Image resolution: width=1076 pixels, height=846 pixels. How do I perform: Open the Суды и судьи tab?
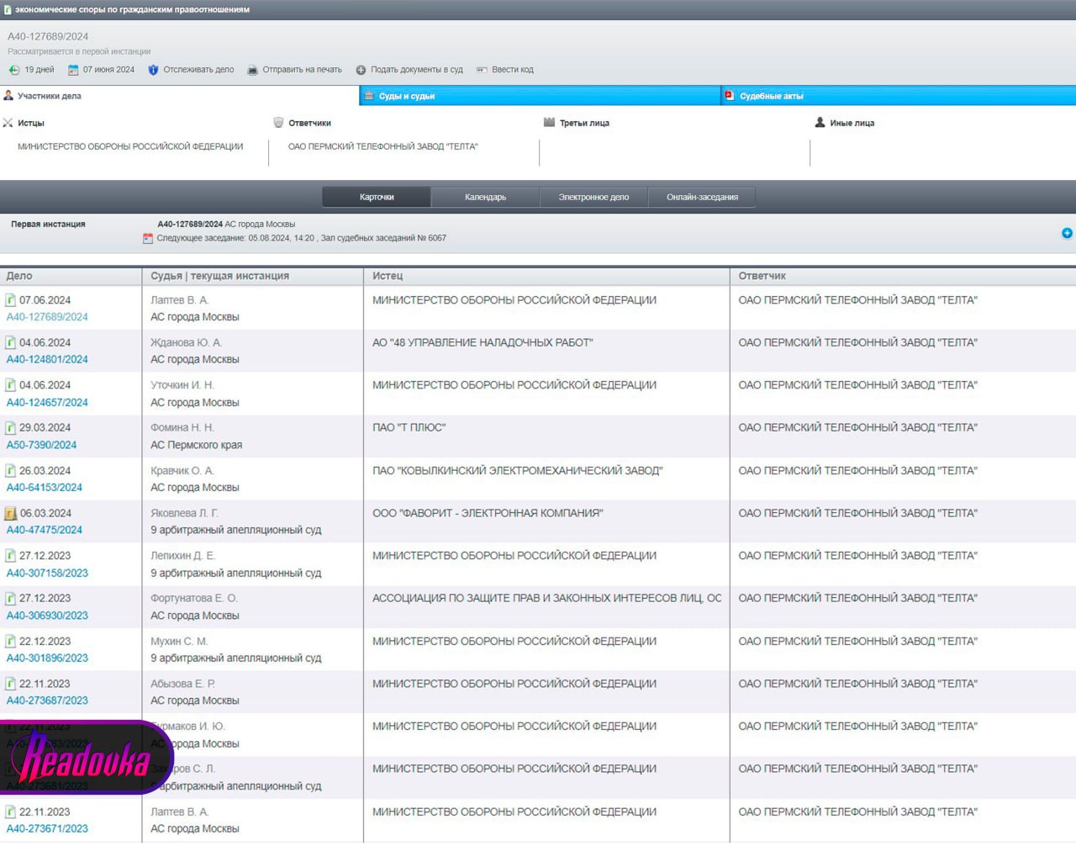(407, 96)
